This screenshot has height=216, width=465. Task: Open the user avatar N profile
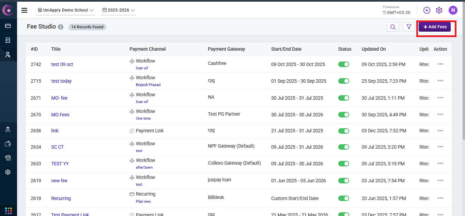point(453,10)
